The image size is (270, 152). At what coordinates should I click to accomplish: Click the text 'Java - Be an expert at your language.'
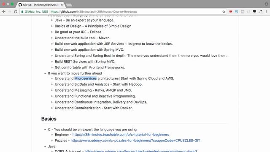coord(84,20)
